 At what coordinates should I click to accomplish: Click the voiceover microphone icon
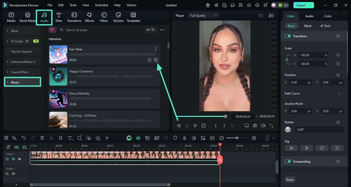184,138
